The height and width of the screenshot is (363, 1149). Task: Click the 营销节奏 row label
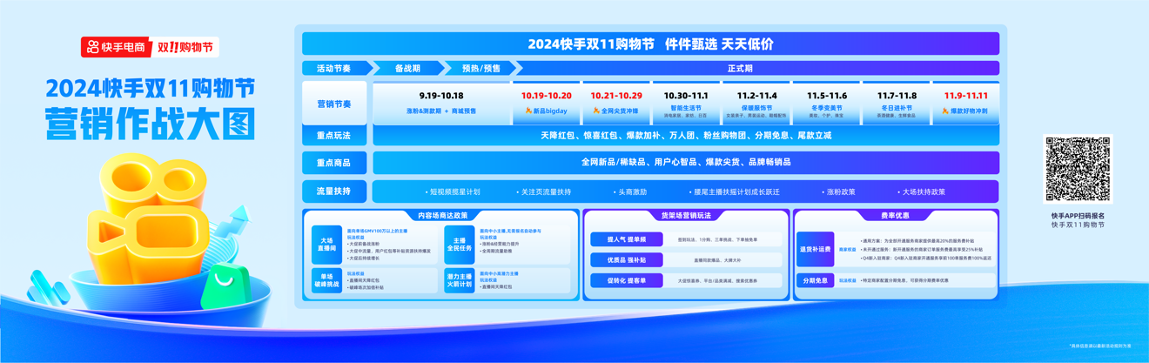(x=333, y=104)
